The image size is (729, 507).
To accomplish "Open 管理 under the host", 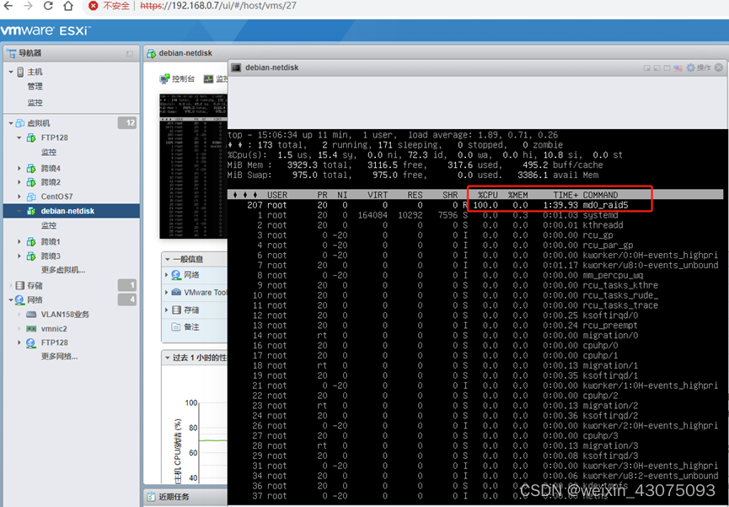I will [35, 86].
